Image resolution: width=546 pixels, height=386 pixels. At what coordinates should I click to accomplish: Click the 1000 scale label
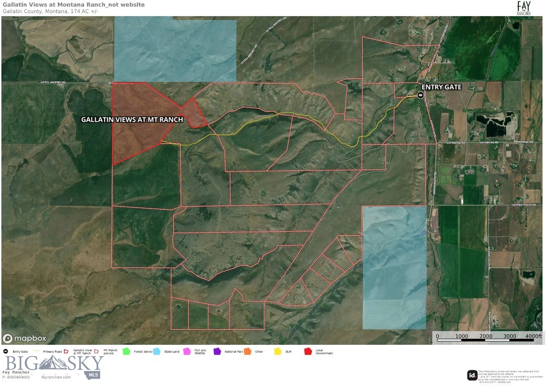coord(461,336)
